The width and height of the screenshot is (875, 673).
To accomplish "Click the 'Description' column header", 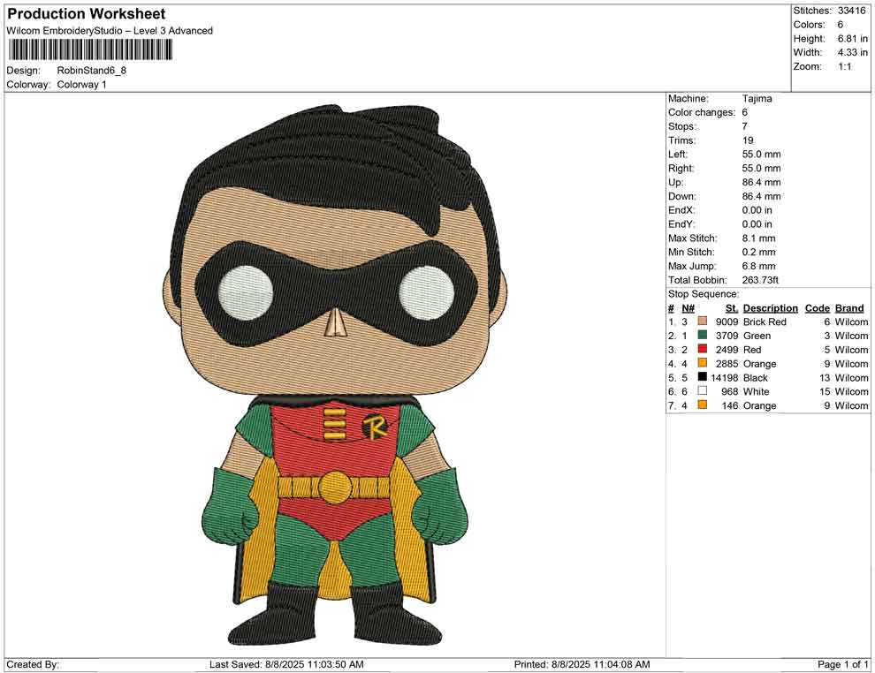I will tap(770, 307).
